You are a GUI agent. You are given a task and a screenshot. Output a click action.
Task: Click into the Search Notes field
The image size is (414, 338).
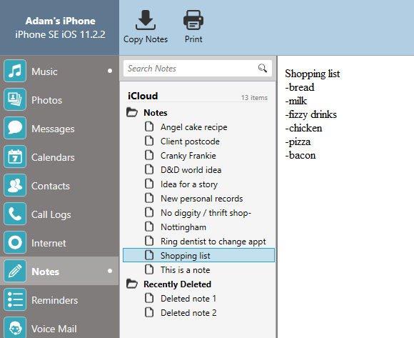198,69
